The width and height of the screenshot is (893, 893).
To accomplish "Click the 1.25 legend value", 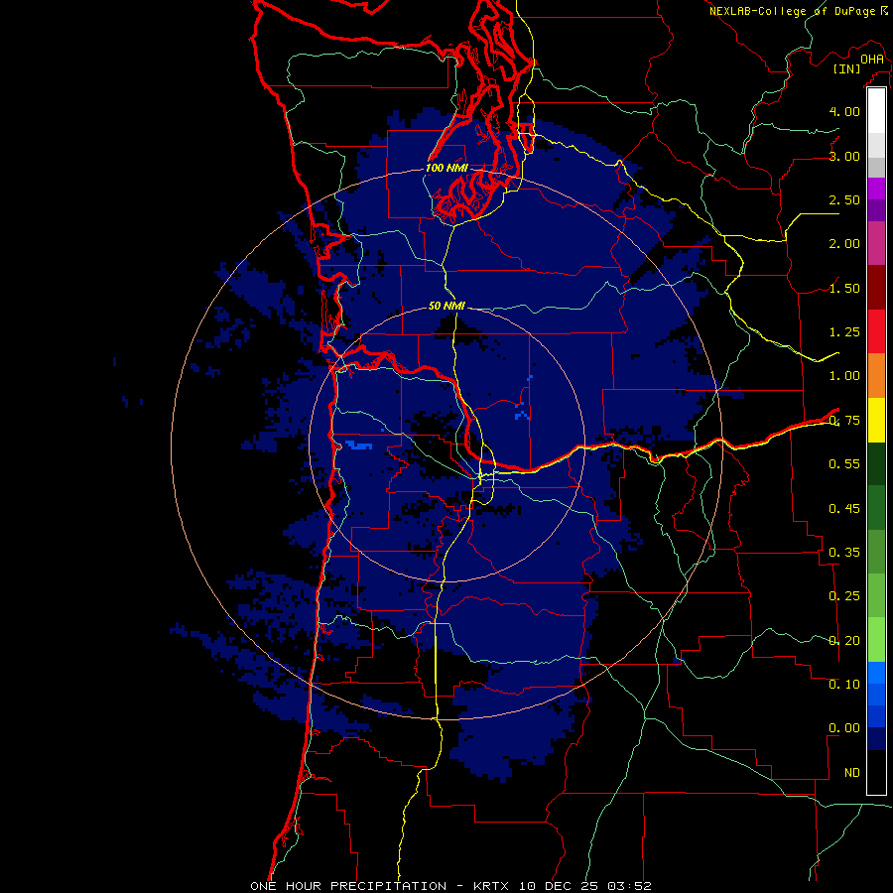I will click(844, 332).
